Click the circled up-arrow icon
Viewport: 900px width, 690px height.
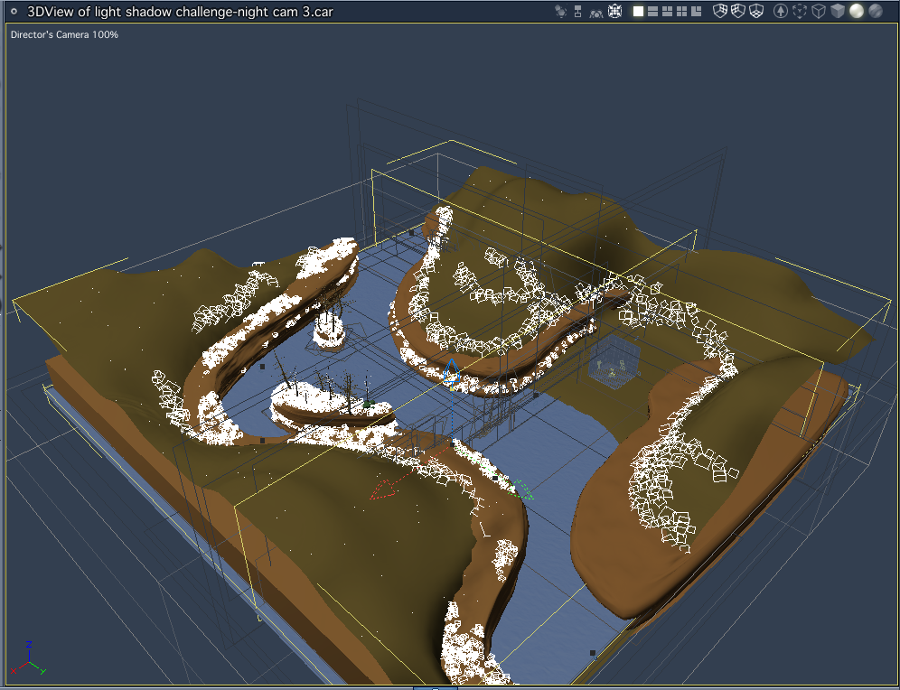[x=781, y=11]
